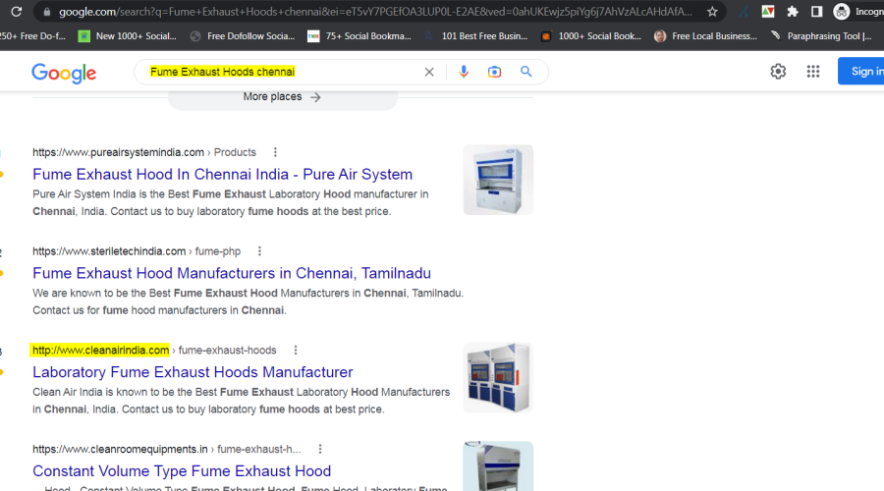Open 'Fume Exhaust Hood In Chennai India' result
Viewport: 884px width, 491px height.
click(x=222, y=174)
